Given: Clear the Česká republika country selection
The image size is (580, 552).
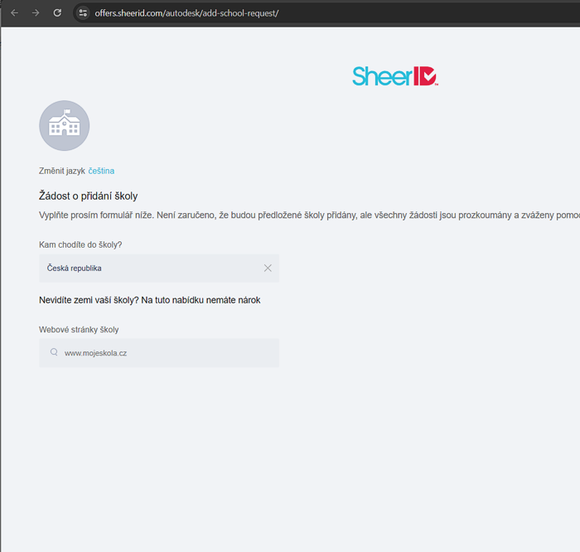Looking at the screenshot, I should click(268, 269).
